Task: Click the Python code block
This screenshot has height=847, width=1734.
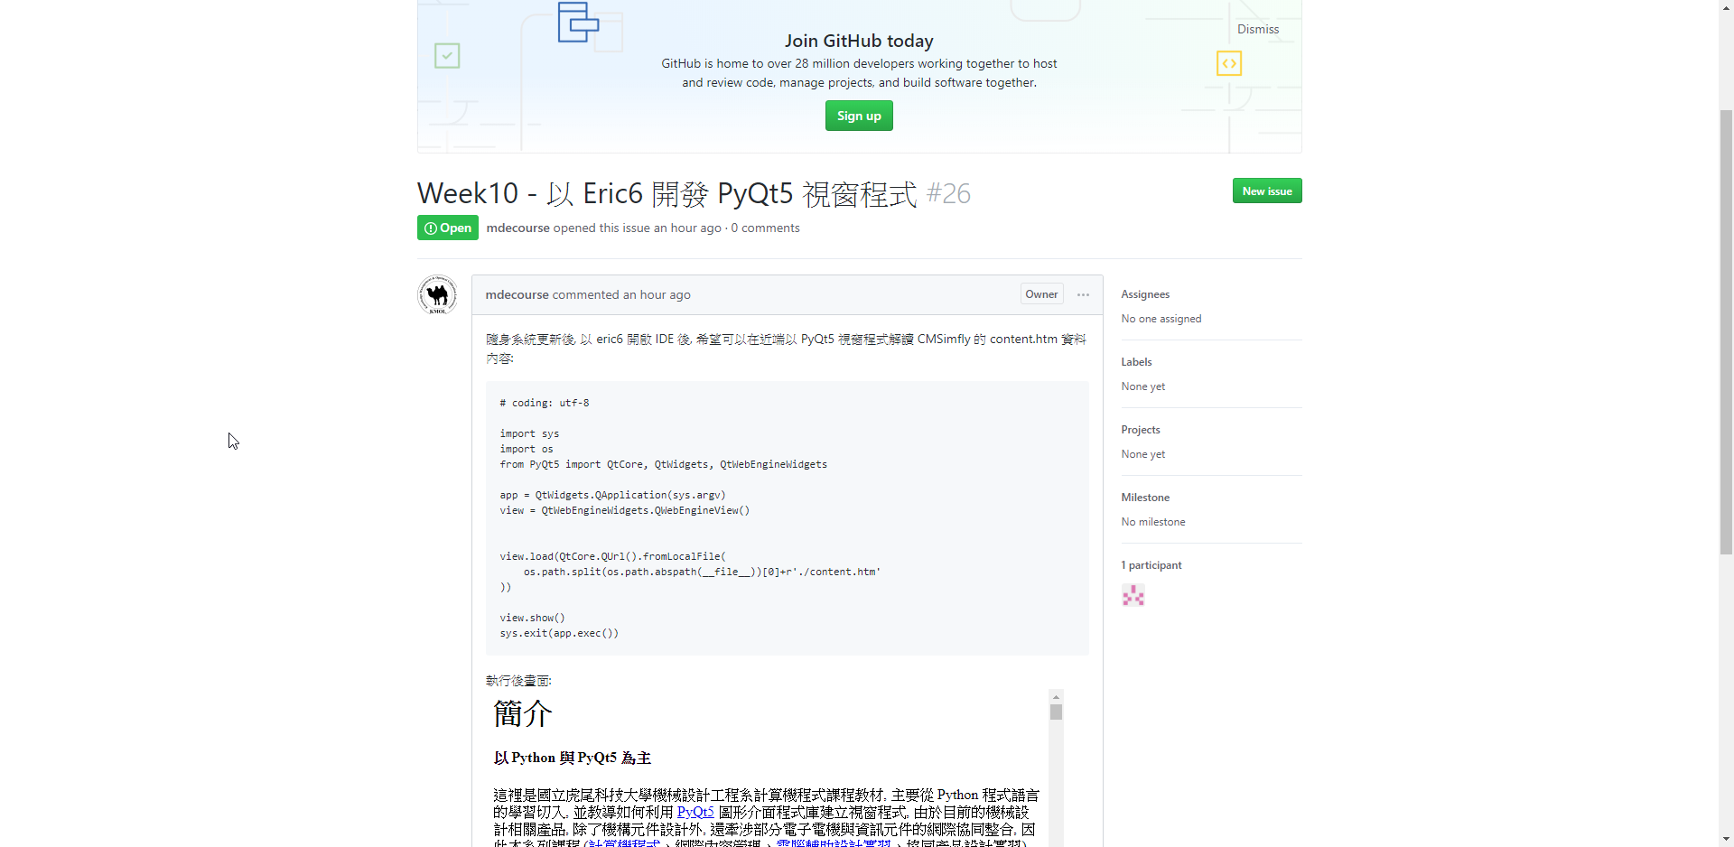Action: pos(787,518)
